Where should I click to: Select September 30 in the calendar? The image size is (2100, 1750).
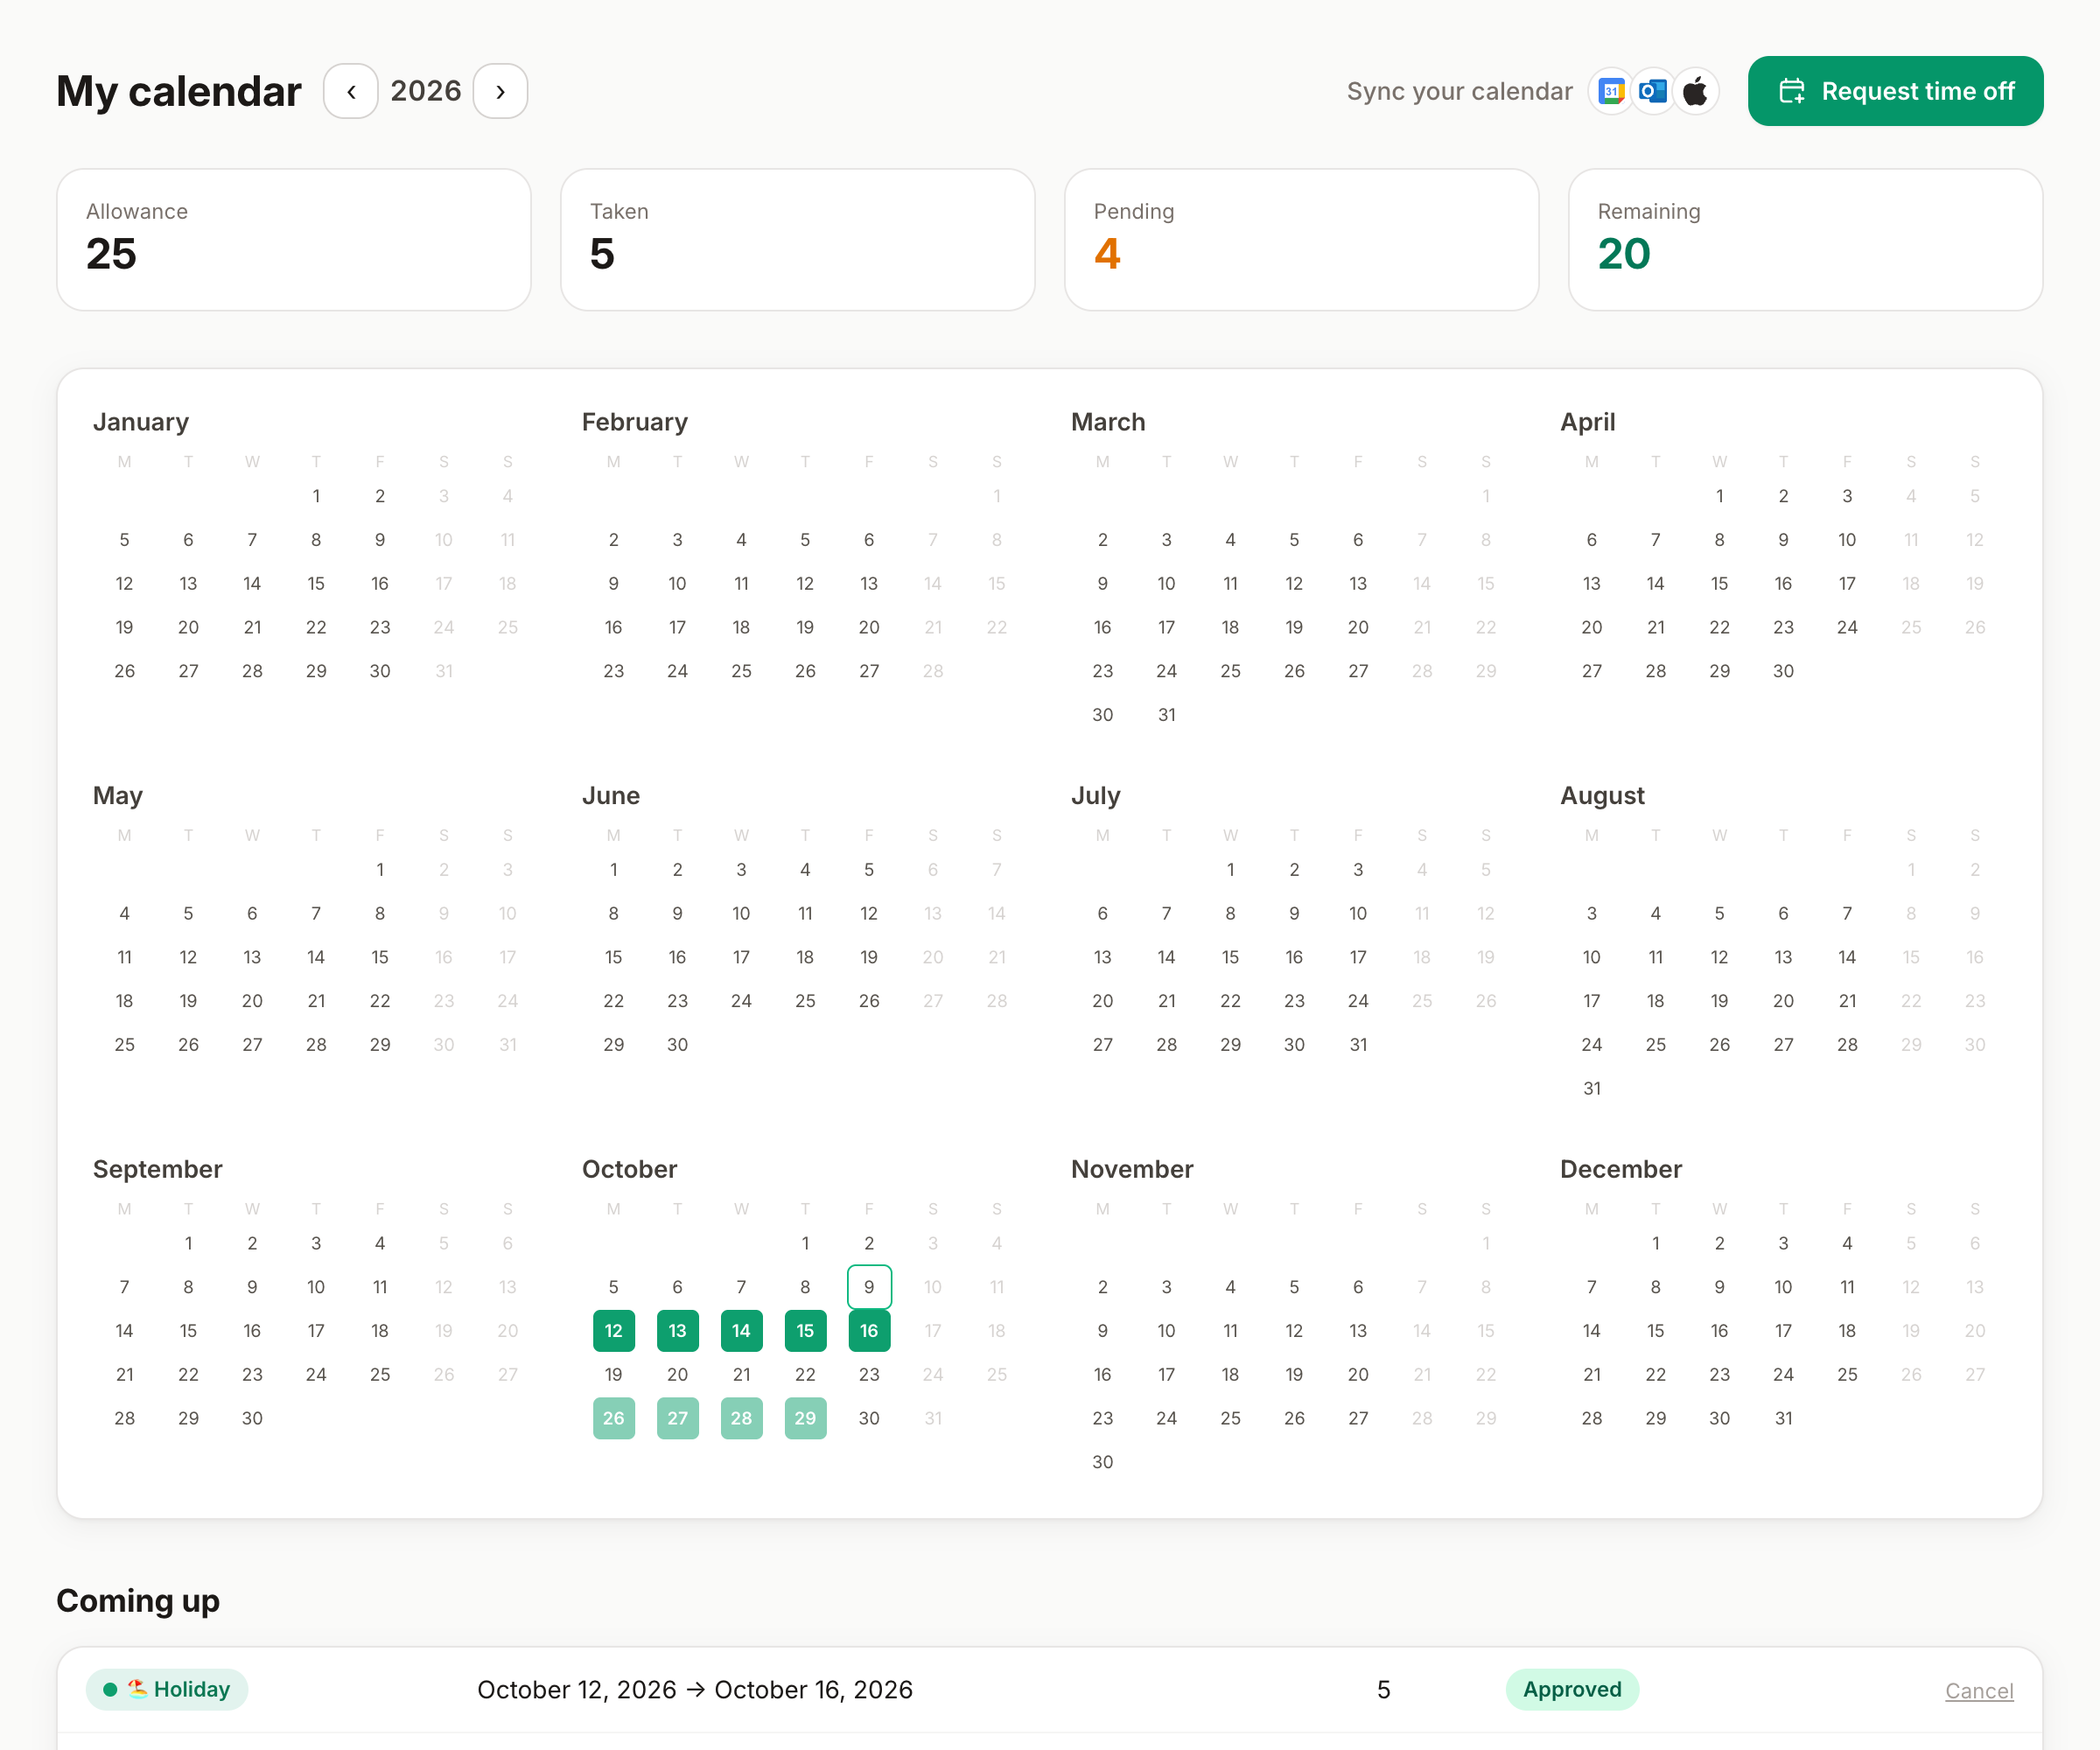252,1418
